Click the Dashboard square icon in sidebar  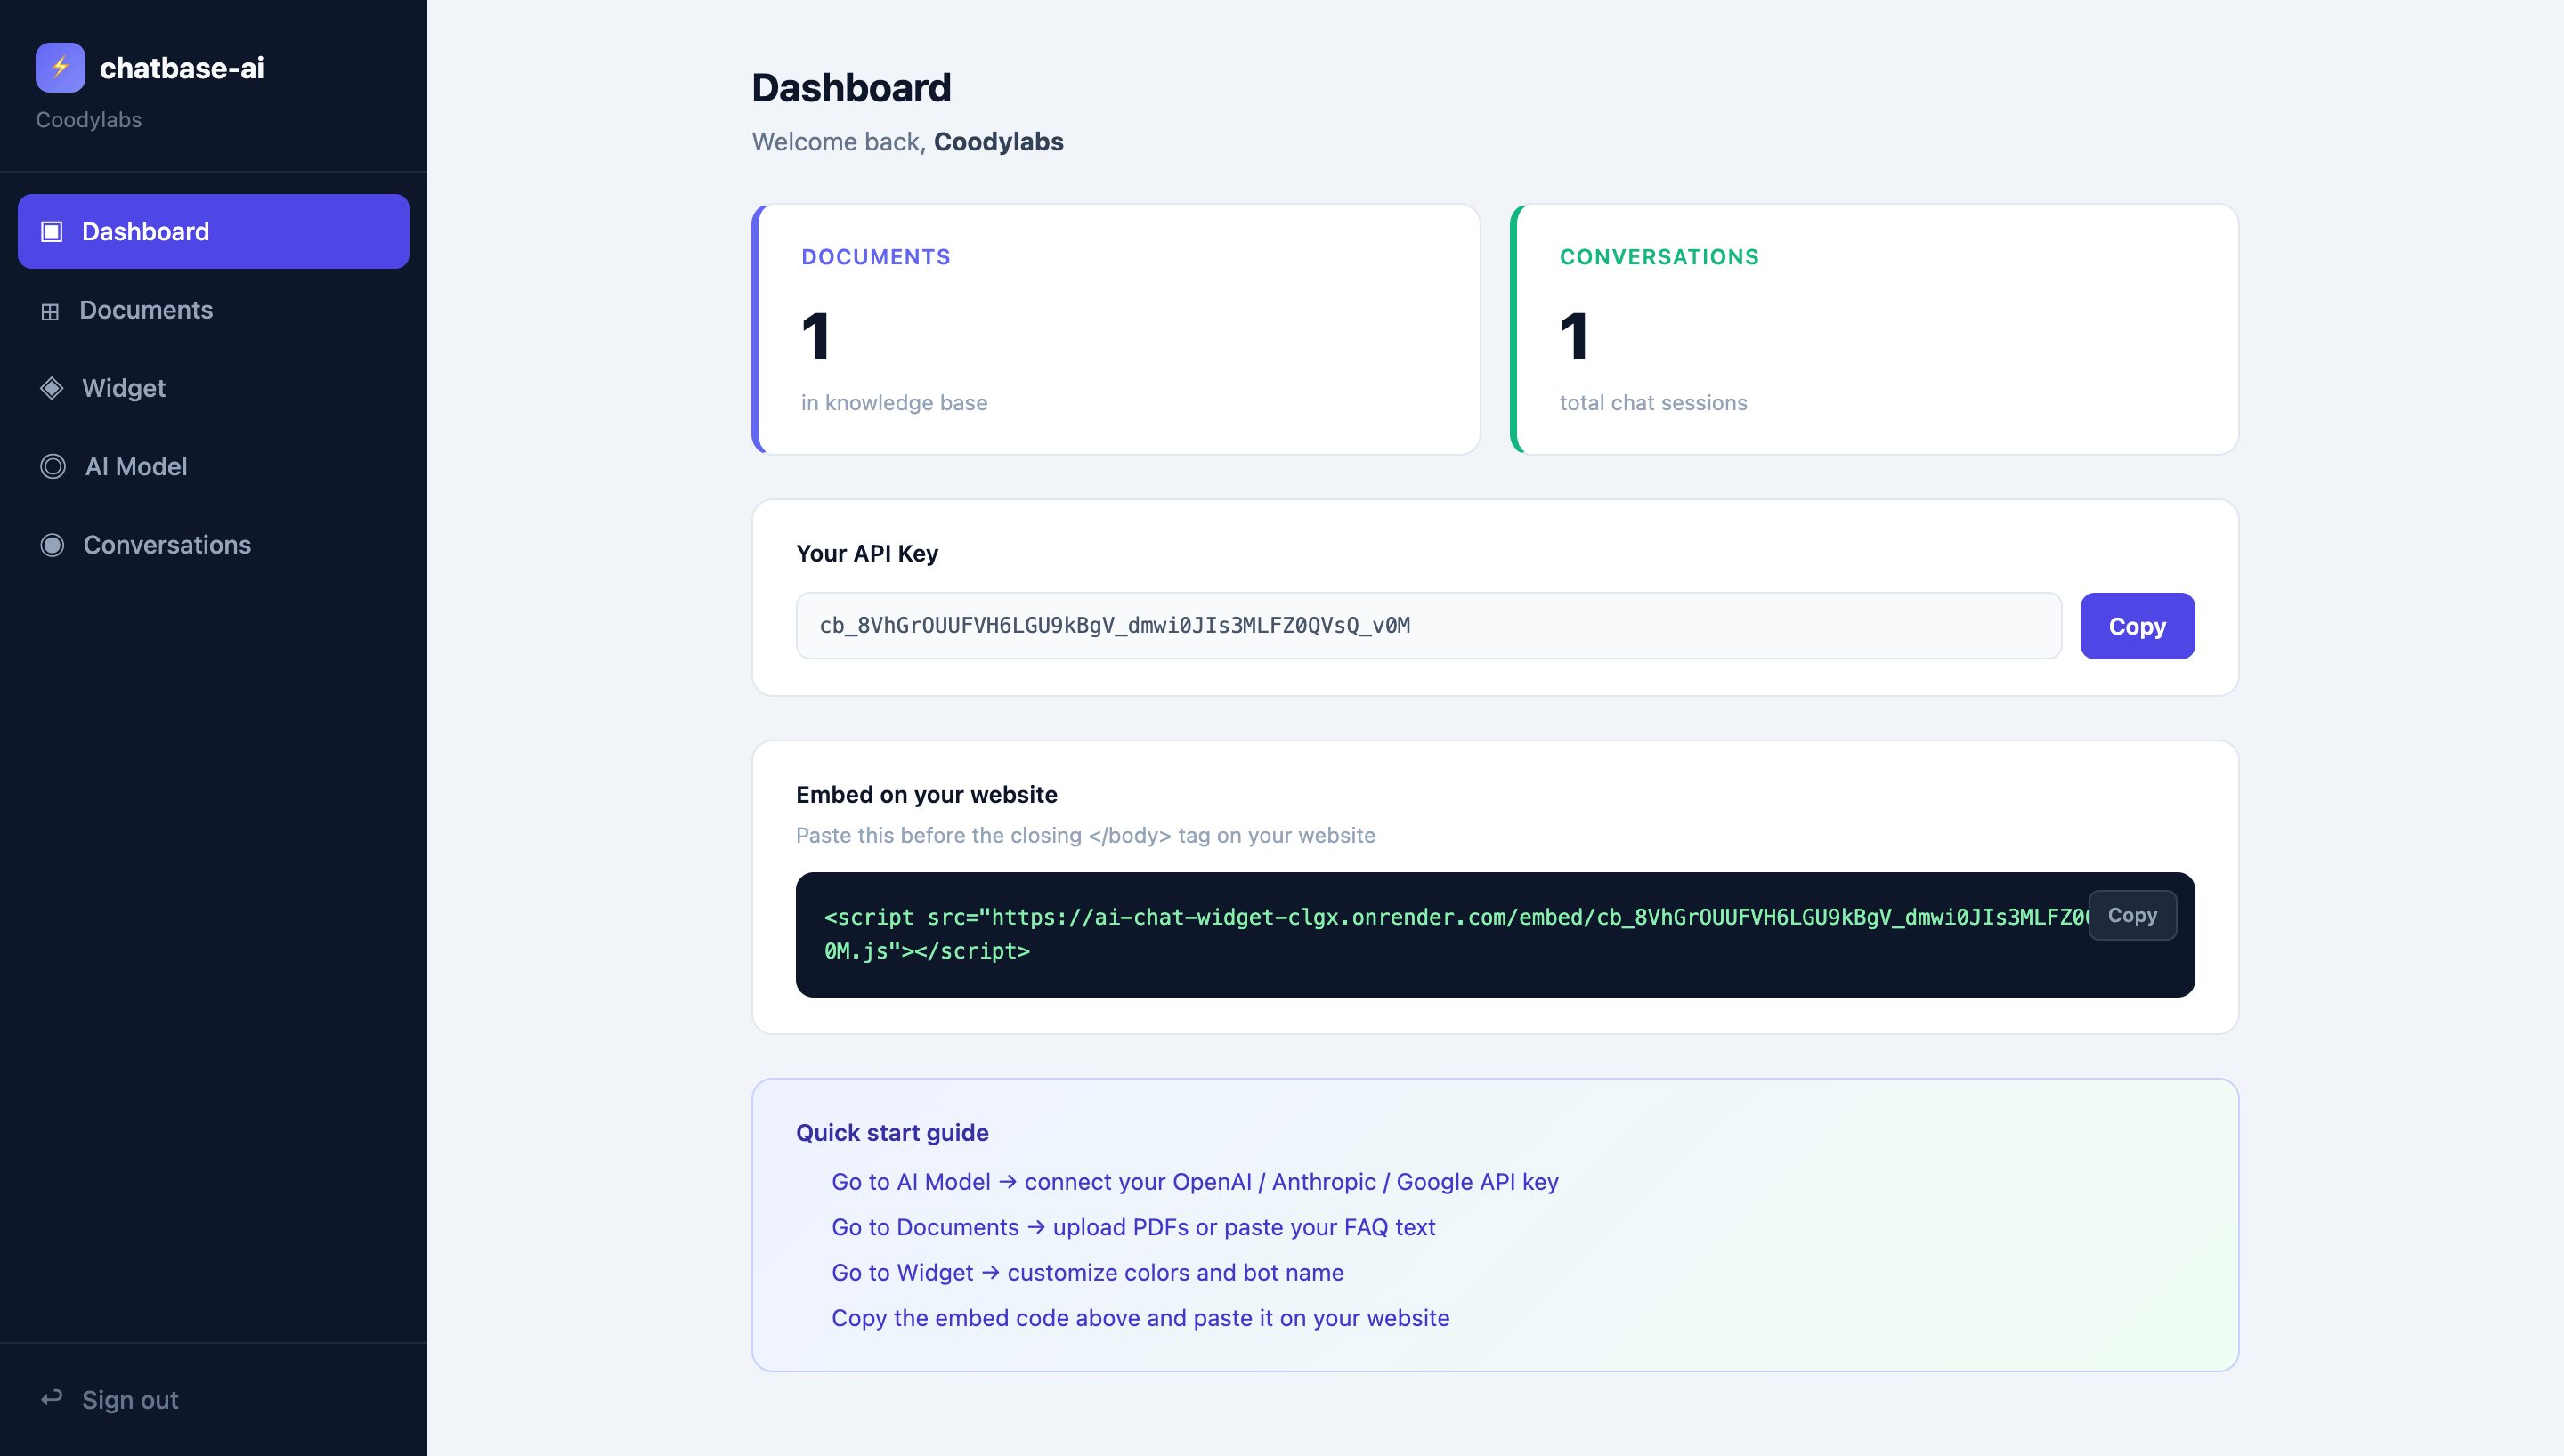[52, 232]
